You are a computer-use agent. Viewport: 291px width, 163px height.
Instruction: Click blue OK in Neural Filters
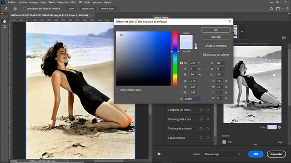pos(256,154)
